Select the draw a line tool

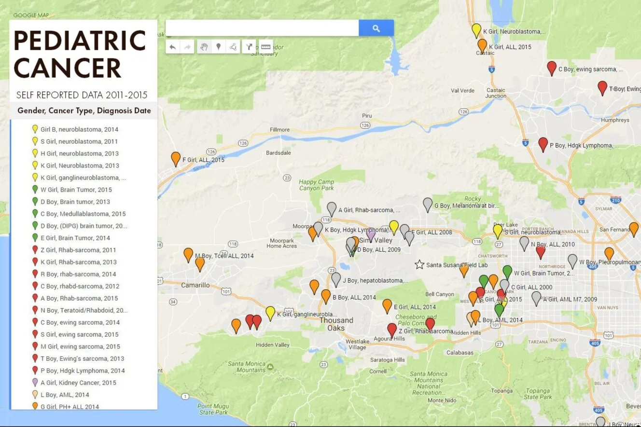pyautogui.click(x=233, y=46)
